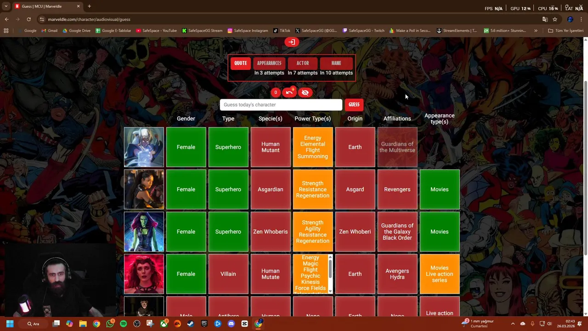This screenshot has width=588, height=331.
Task: Open the Gamora character portrait
Action: tap(144, 232)
